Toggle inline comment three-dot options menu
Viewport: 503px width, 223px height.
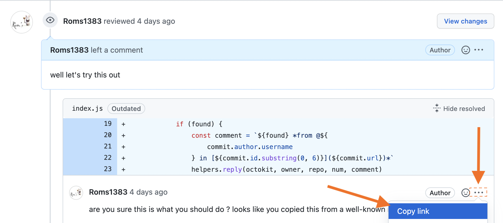point(478,192)
